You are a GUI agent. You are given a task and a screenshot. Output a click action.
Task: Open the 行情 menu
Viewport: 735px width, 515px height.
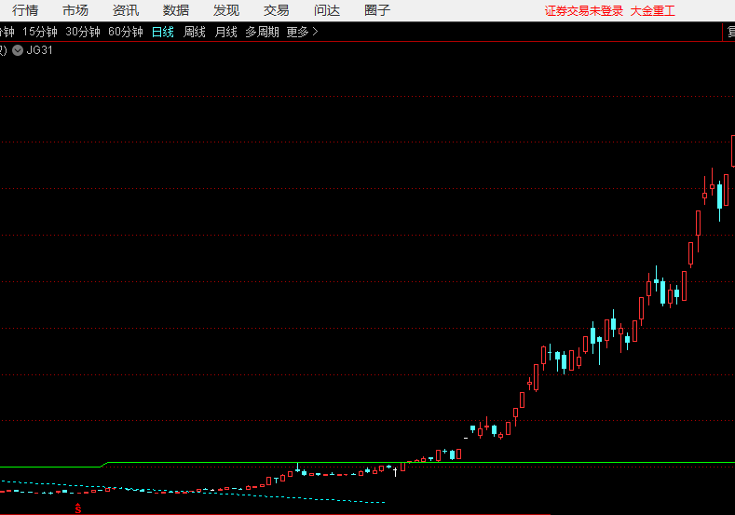(x=25, y=10)
